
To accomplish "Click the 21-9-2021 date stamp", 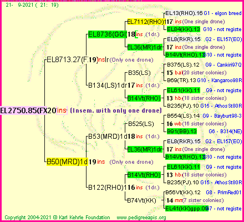I will (32, 5).
